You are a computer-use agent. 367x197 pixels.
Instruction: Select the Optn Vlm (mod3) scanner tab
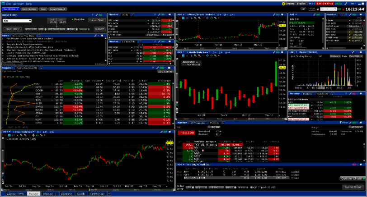point(27,68)
